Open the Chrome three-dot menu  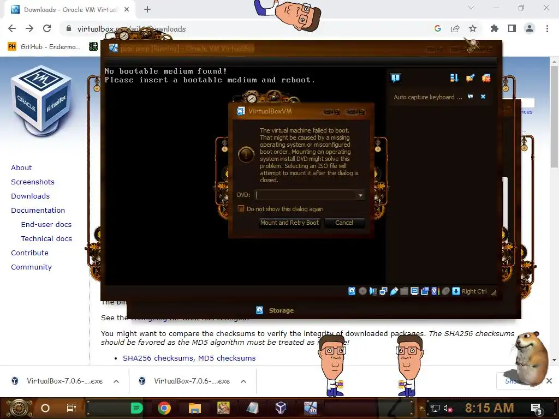click(547, 28)
